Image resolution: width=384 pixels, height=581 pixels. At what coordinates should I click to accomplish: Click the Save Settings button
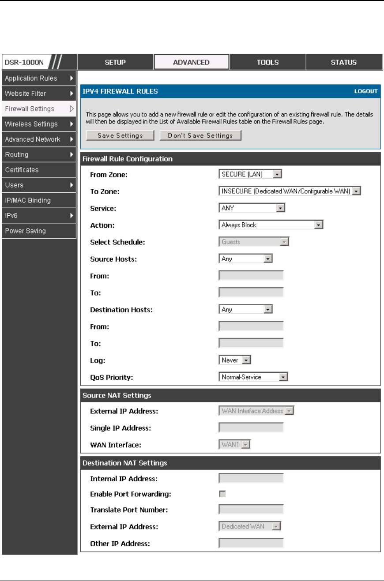pos(120,135)
